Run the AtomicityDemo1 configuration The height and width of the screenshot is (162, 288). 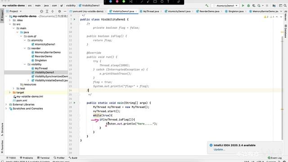click(243, 6)
